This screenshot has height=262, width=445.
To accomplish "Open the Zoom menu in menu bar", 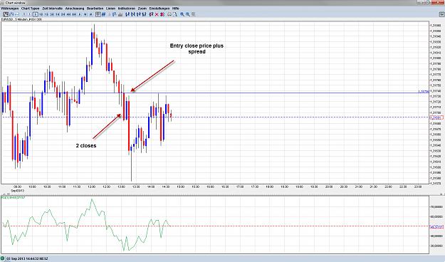I will click(142, 9).
